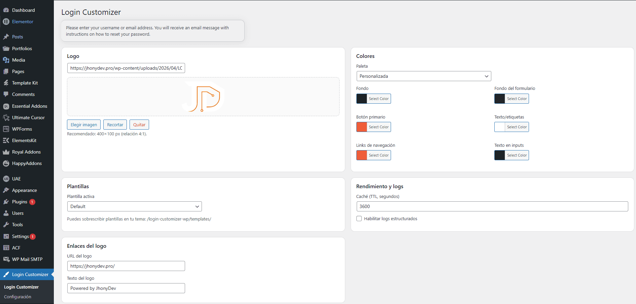Open the Plantilla activa dropdown

point(134,206)
